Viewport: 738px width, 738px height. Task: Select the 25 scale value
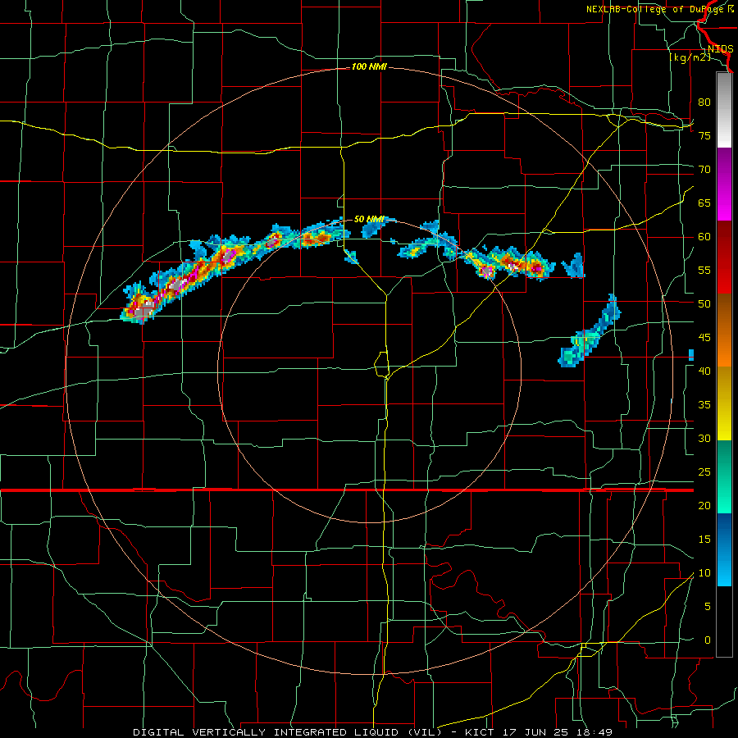pyautogui.click(x=704, y=472)
